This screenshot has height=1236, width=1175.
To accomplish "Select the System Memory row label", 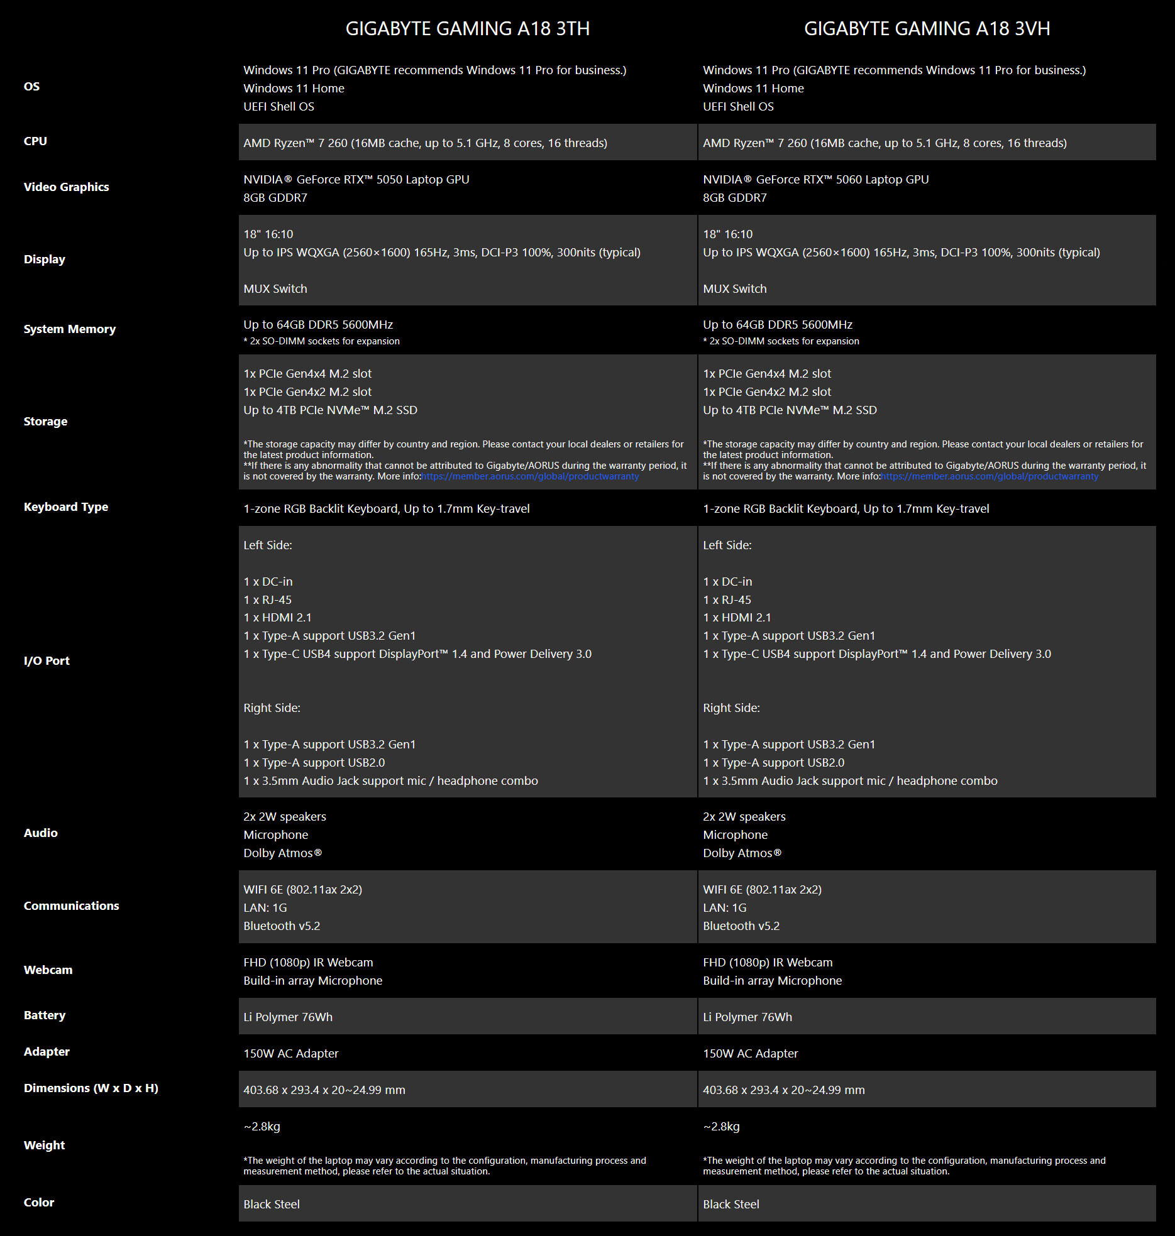I will [x=69, y=329].
